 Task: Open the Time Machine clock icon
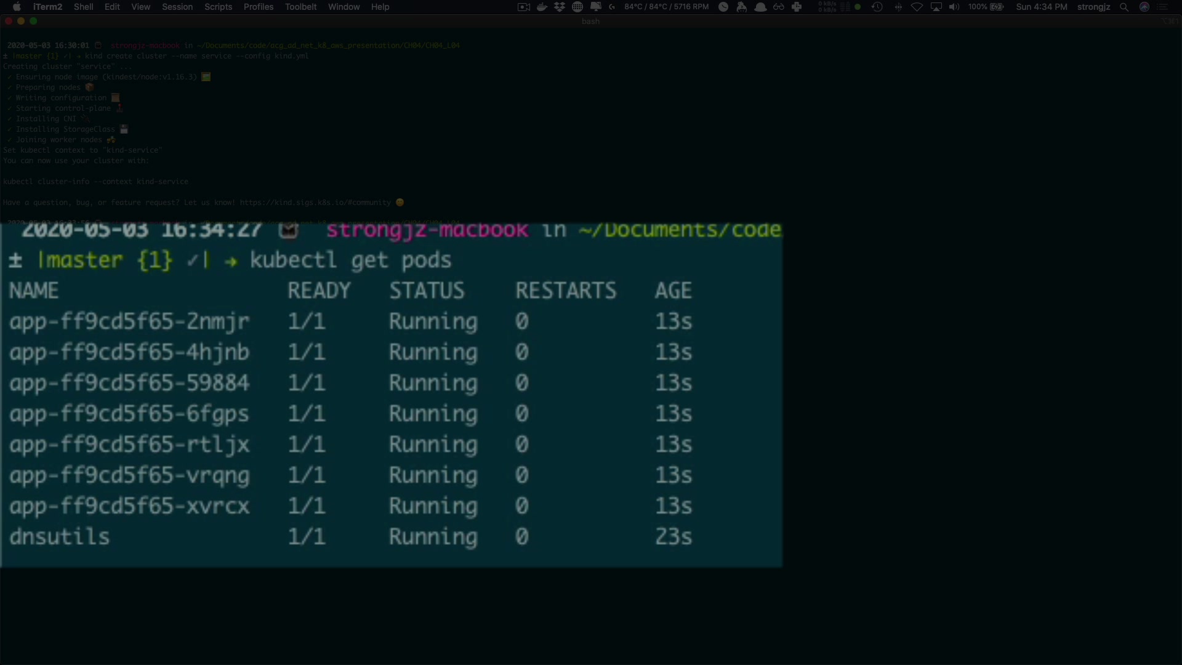[877, 7]
